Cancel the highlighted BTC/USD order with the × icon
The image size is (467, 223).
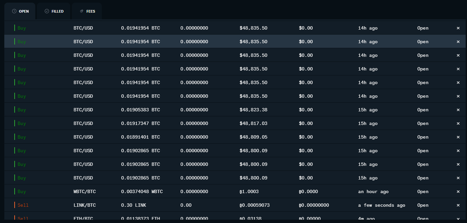coord(458,42)
